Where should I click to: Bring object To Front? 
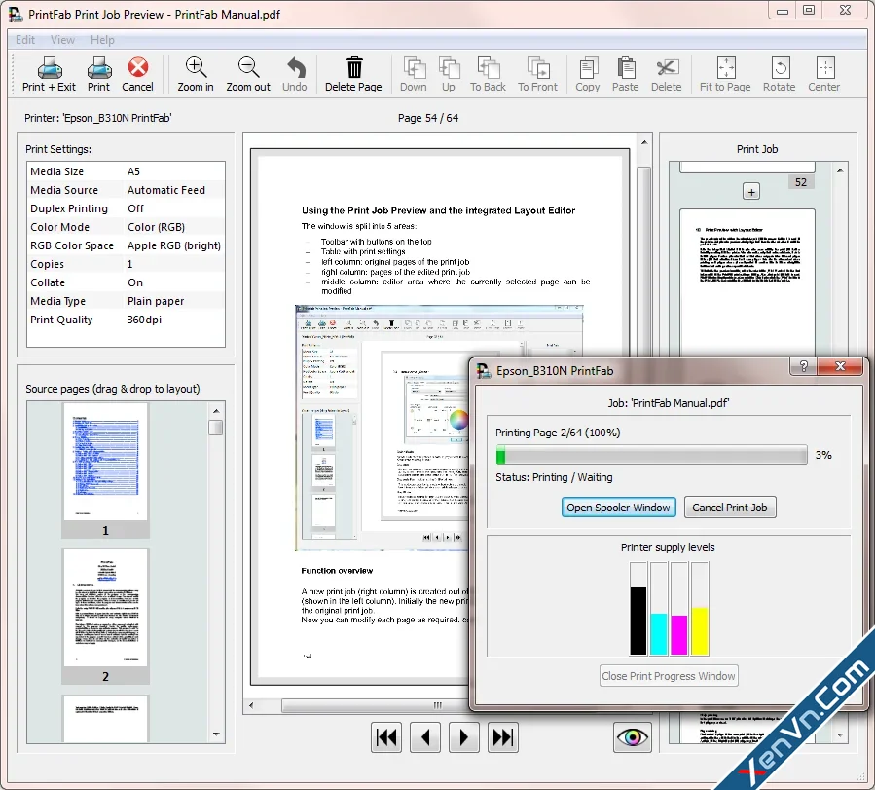pyautogui.click(x=538, y=74)
